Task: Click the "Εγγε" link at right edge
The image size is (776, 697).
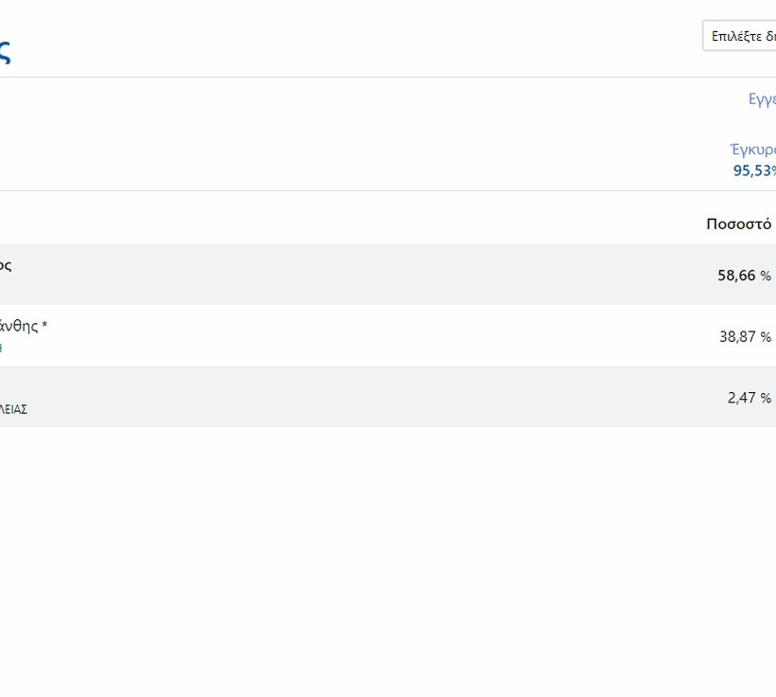Action: tap(762, 99)
